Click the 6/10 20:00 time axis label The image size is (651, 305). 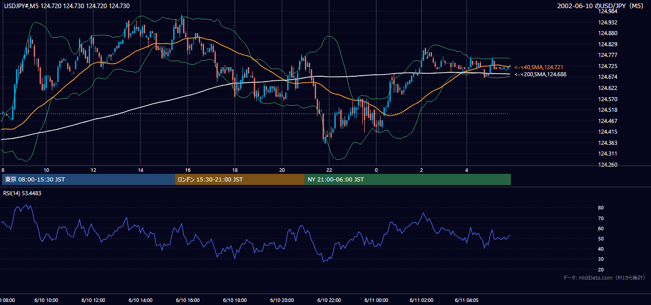[x=282, y=300]
